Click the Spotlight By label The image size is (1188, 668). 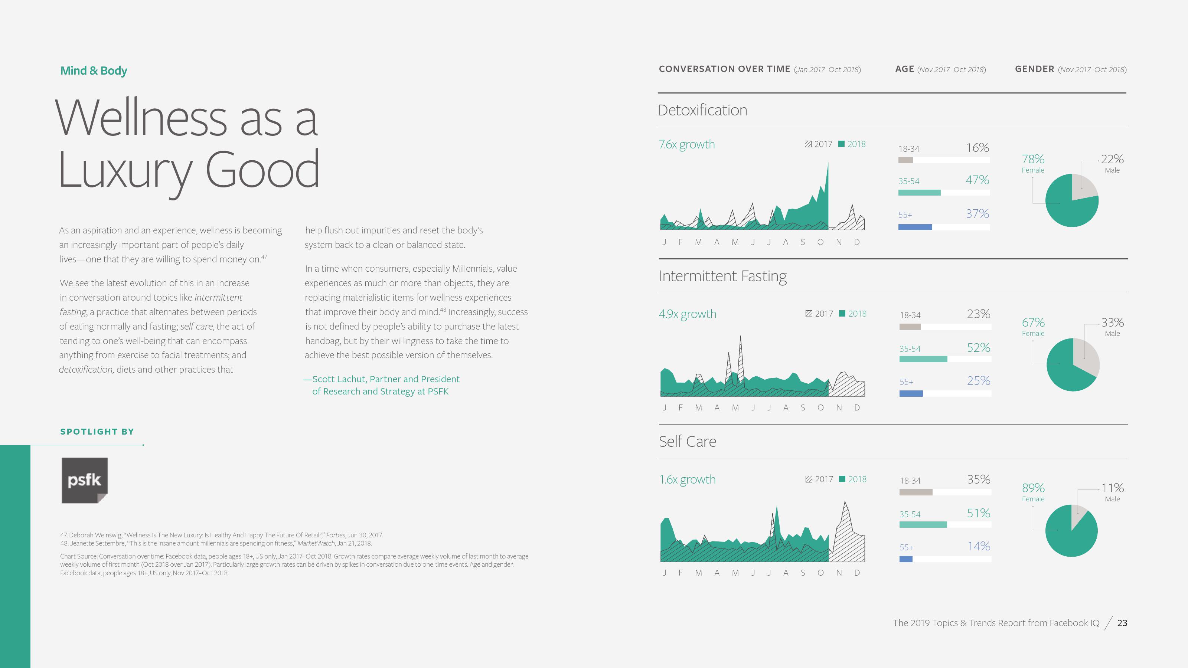tap(97, 432)
